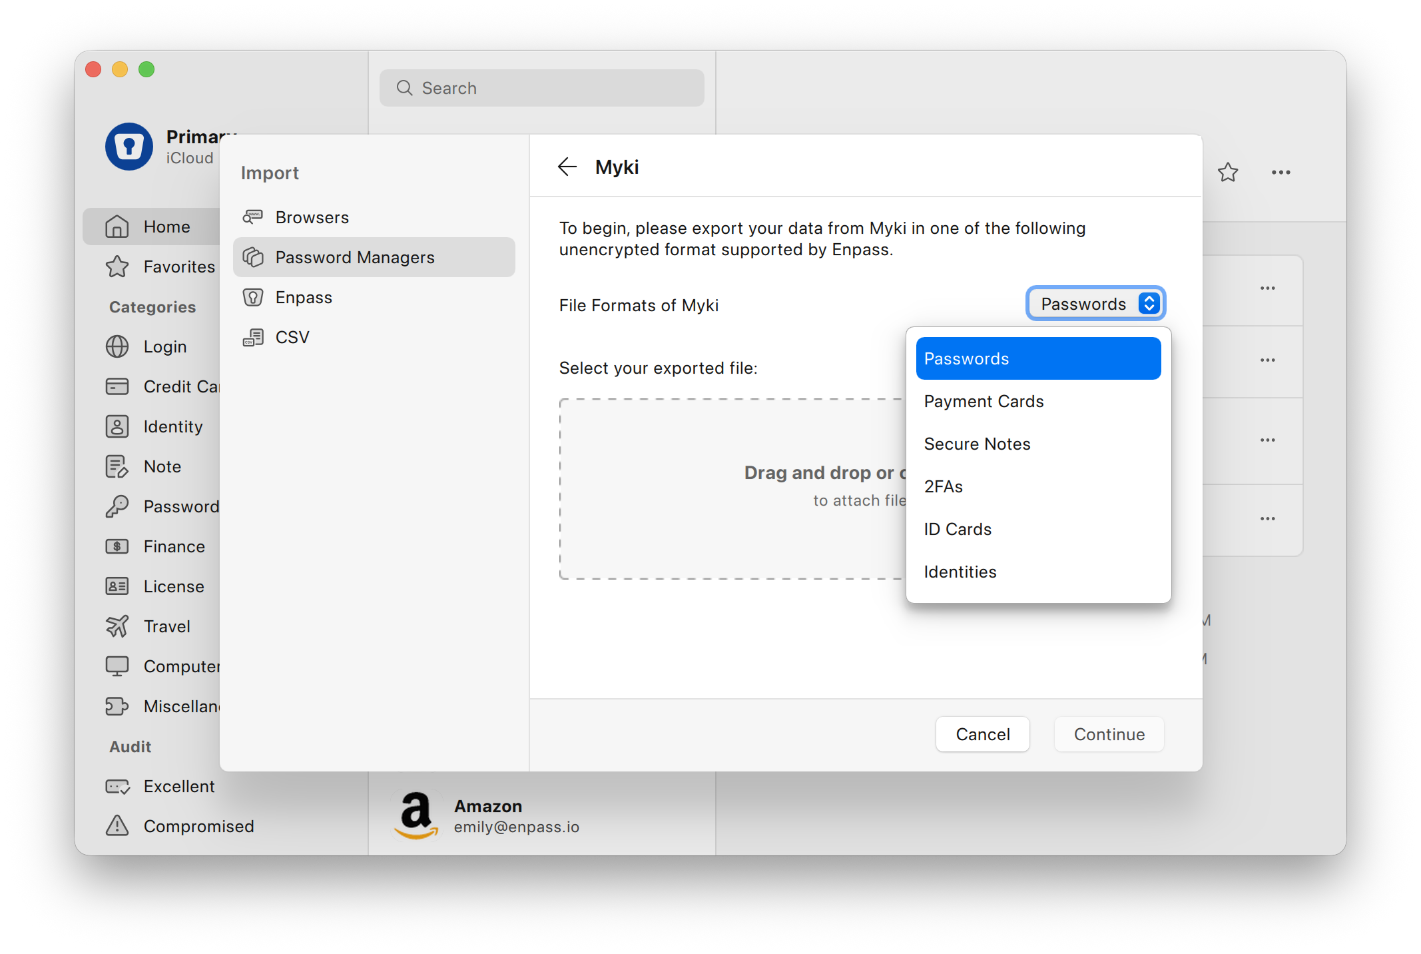Click the Travel airplane icon

tap(117, 626)
